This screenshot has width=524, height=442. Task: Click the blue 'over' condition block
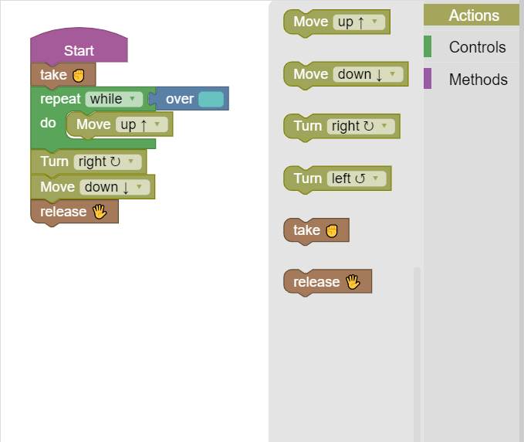tap(178, 99)
